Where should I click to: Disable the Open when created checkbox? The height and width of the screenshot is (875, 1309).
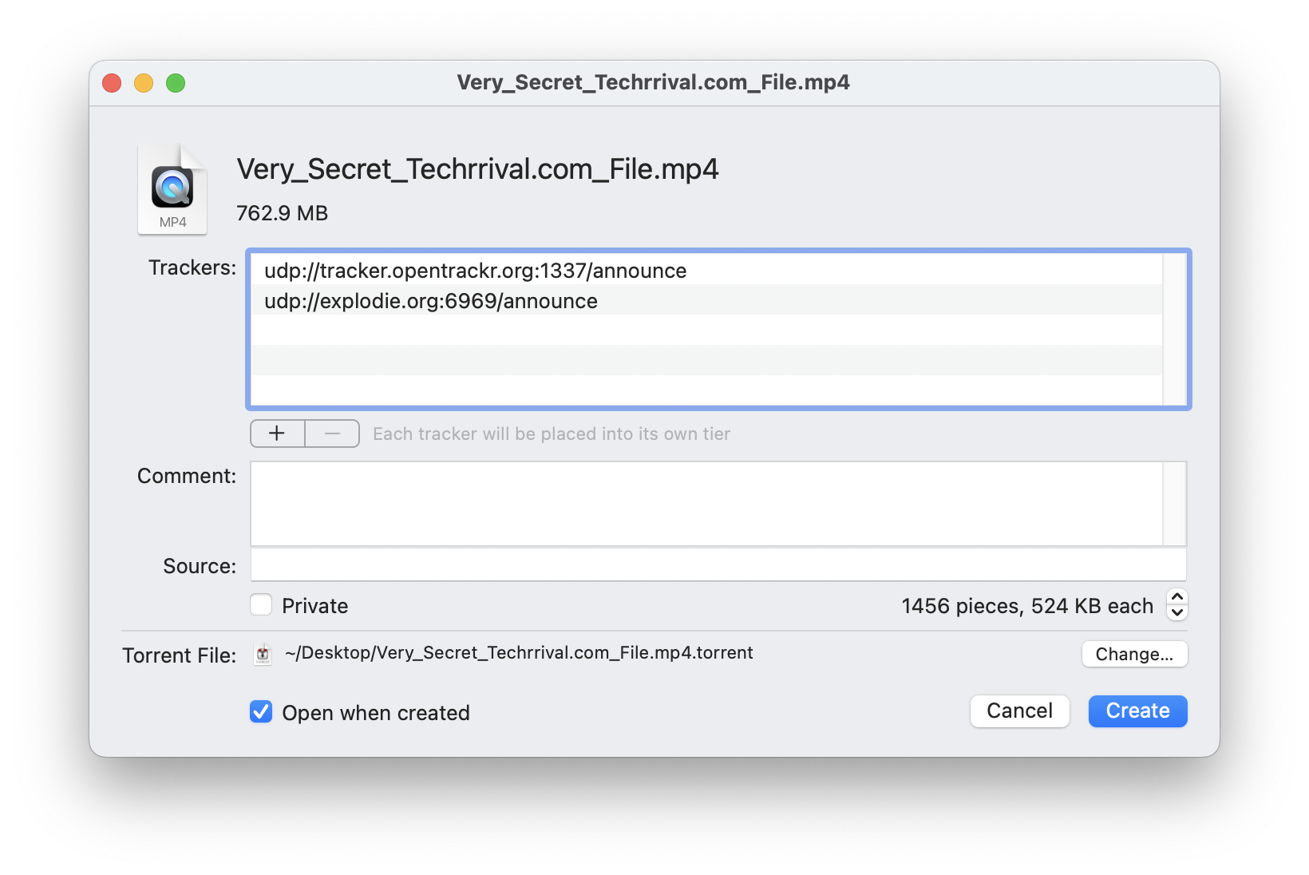[x=260, y=712]
